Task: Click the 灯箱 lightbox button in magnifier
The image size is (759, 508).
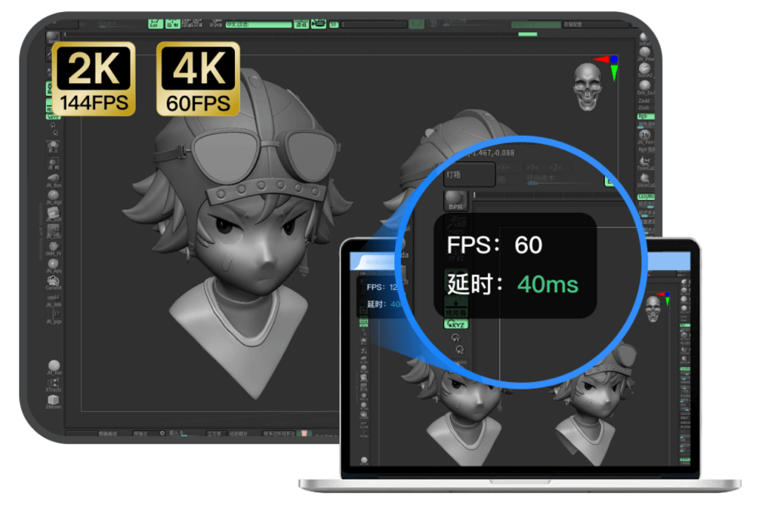Action: [469, 174]
